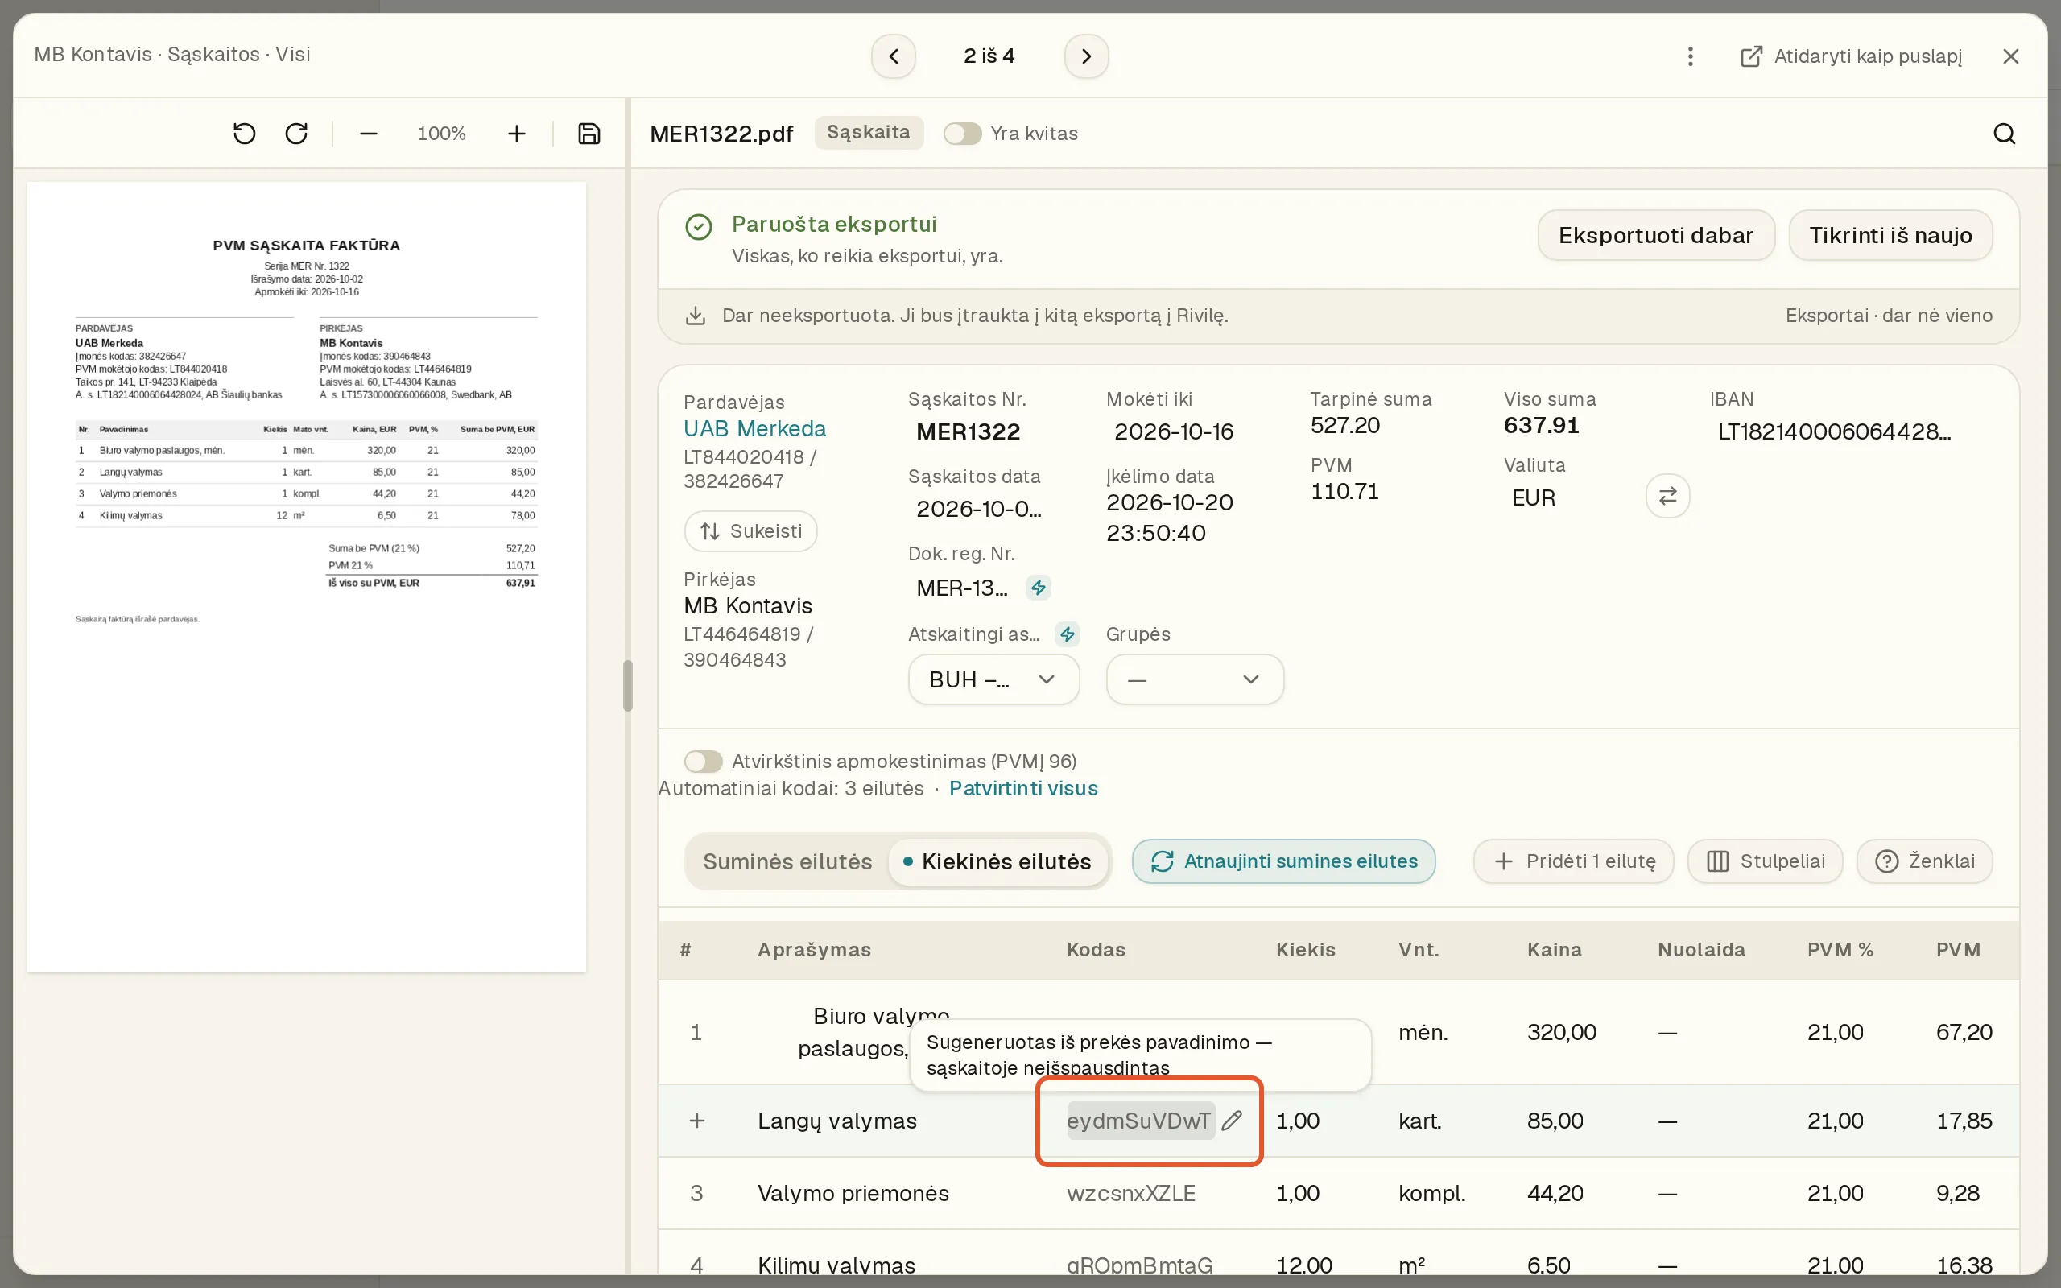Click the Patvirtinti visus link
The width and height of the screenshot is (2061, 1288).
click(1022, 788)
